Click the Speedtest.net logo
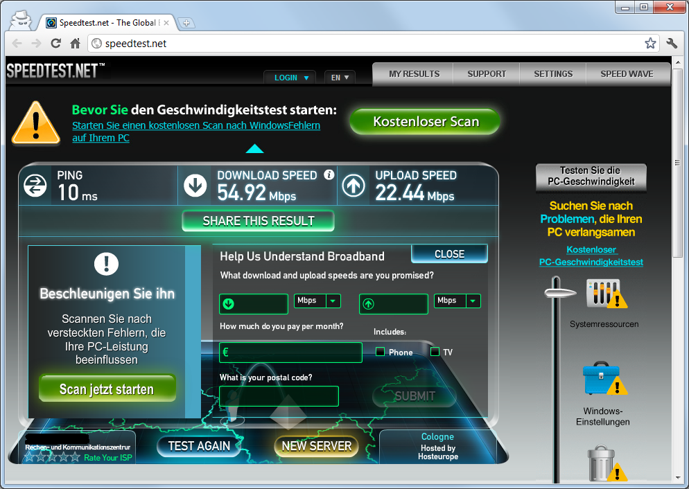Screen dimensions: 689x489 pyautogui.click(x=55, y=71)
